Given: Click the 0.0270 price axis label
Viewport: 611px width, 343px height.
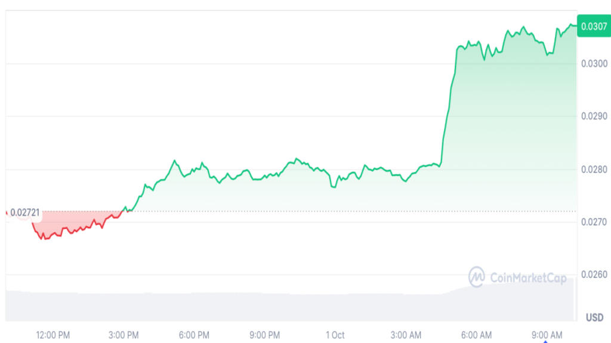Looking at the screenshot, I should coord(593,222).
